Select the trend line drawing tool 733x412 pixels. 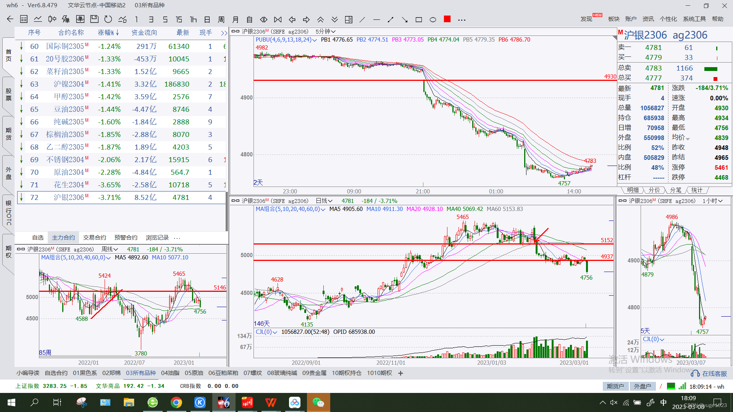pos(362,19)
